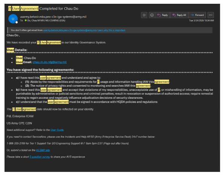Open 'Learn why this is important' link

click(111, 30)
